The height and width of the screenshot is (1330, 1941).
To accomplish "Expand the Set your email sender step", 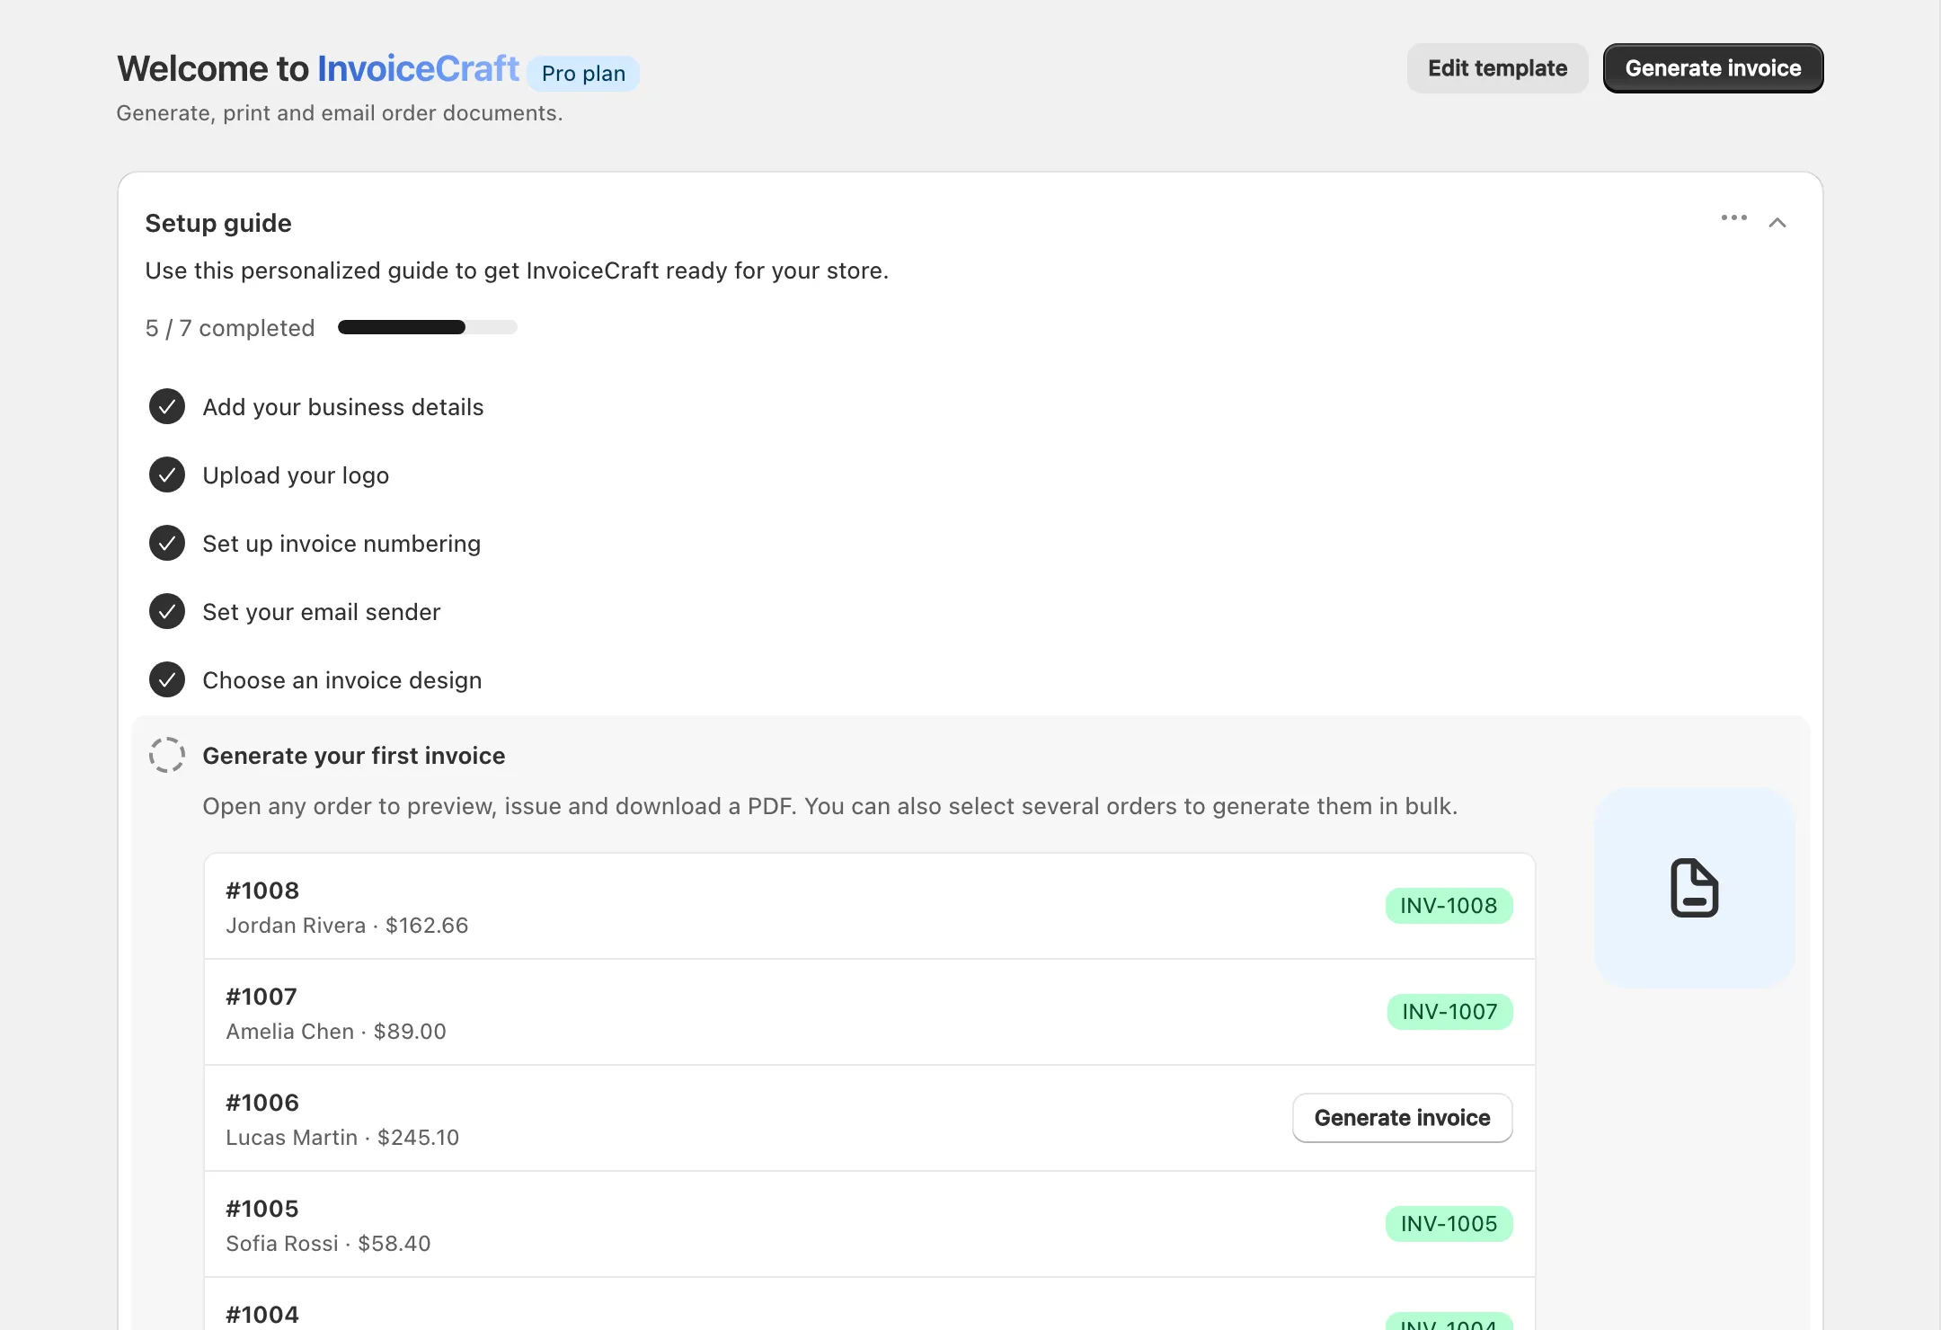I will [x=322, y=612].
